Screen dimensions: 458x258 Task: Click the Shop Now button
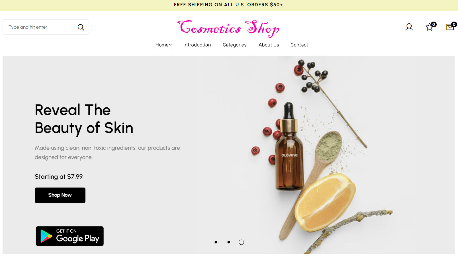(60, 195)
